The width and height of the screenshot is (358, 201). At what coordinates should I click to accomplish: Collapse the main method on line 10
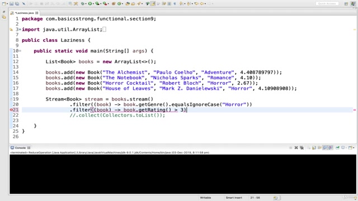click(x=20, y=51)
